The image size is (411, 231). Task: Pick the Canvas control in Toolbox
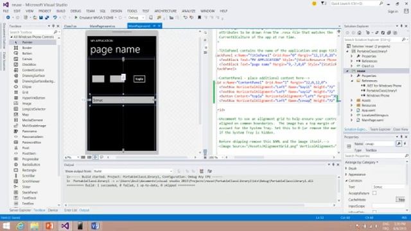click(x=27, y=59)
